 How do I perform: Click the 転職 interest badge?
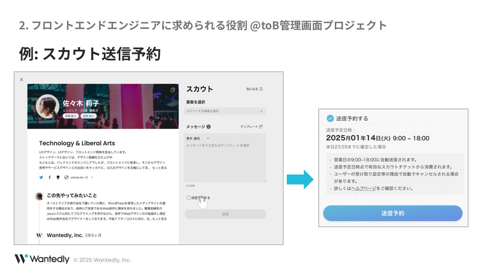tap(71, 116)
